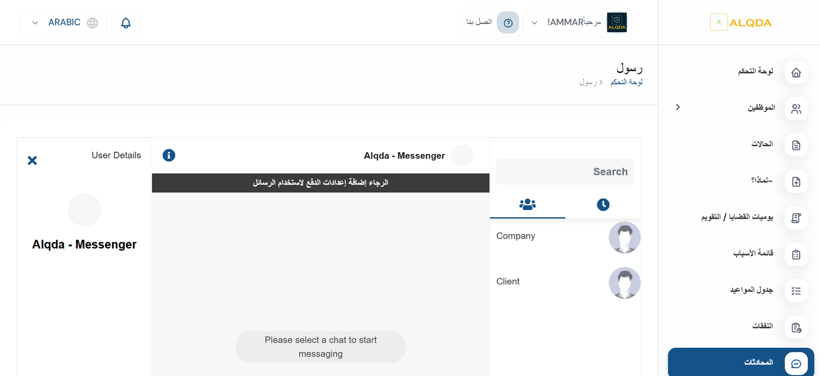Viewport: 820px width, 376px height.
Task: Click the dashboard breadcrumb link
Action: pos(626,82)
